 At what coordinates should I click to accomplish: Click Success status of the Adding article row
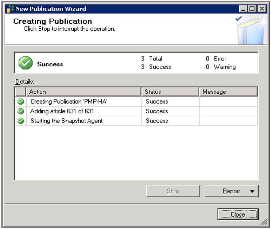pyautogui.click(x=157, y=111)
